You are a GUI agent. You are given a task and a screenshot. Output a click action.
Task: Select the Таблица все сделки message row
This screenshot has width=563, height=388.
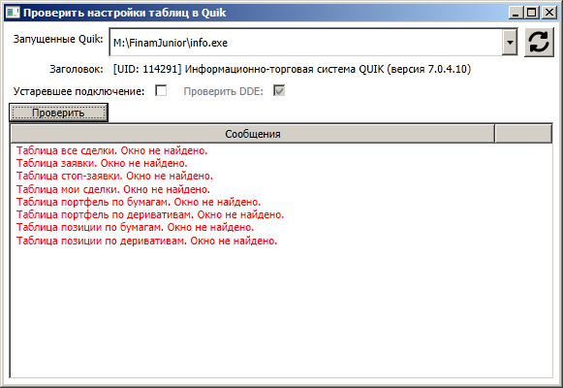(x=281, y=150)
